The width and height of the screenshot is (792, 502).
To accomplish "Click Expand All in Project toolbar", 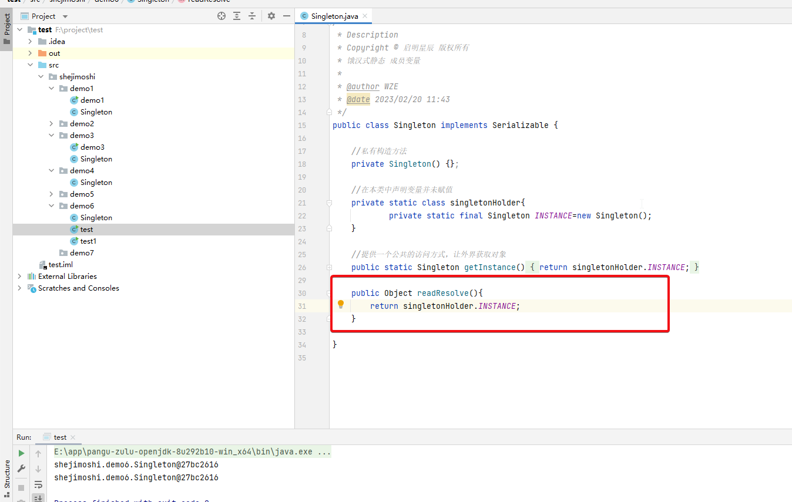I will (x=237, y=16).
